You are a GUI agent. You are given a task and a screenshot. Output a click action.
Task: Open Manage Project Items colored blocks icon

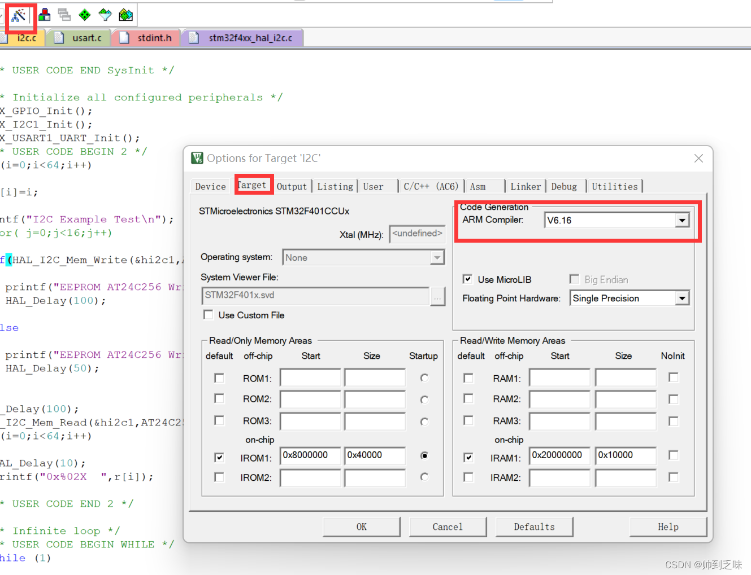tap(44, 15)
